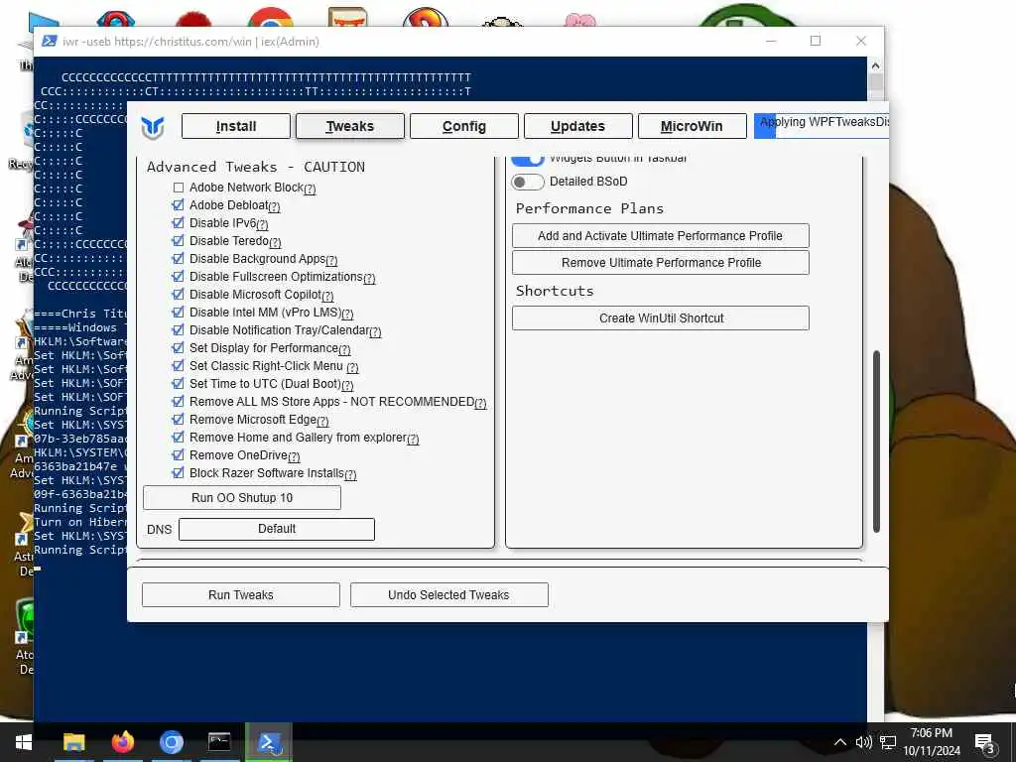
Task: Open the network status tray icon
Action: (888, 742)
